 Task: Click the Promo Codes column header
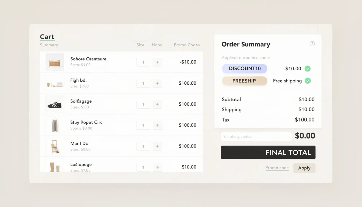click(187, 45)
